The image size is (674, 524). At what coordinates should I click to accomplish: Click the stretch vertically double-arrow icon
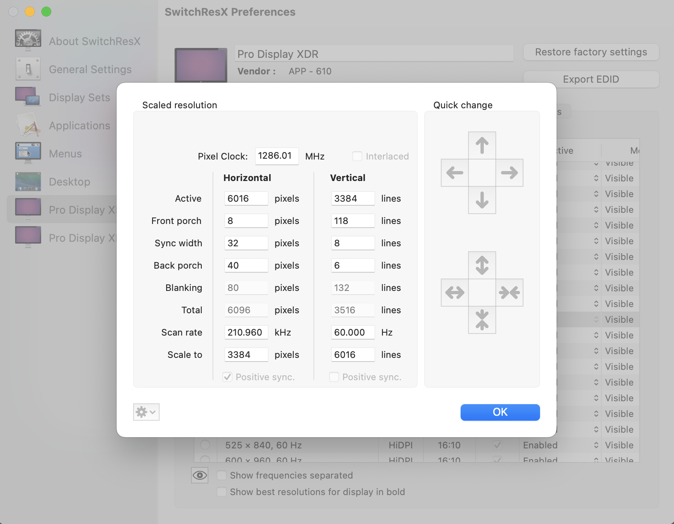click(x=482, y=265)
